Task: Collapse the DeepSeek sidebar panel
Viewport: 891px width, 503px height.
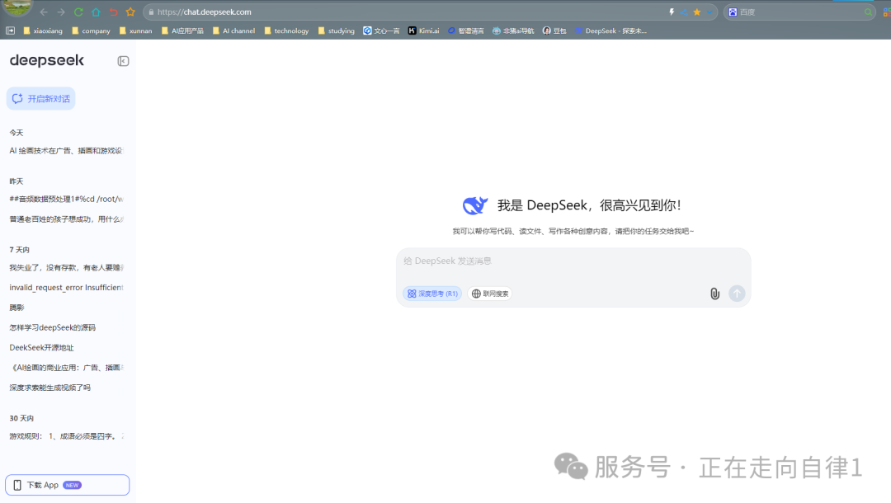Action: point(123,61)
